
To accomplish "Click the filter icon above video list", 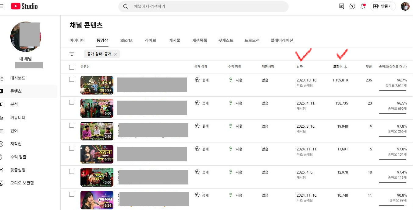I will [x=72, y=54].
